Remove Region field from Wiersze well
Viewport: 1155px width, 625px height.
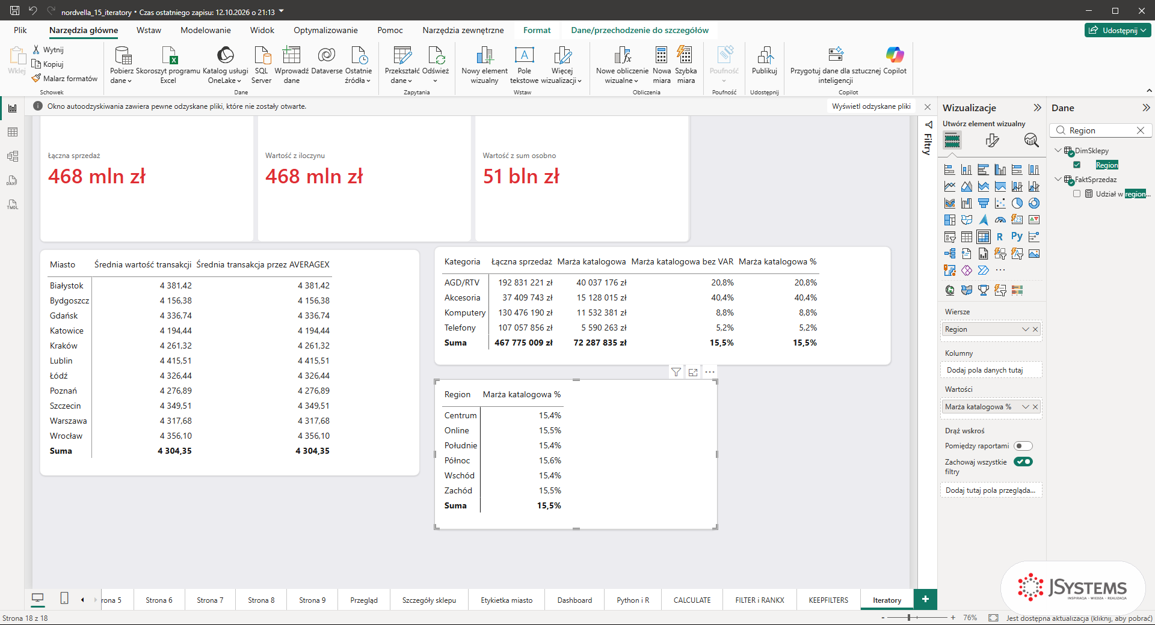[x=1035, y=329]
